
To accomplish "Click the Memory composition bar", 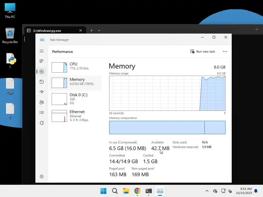I will tap(167, 127).
